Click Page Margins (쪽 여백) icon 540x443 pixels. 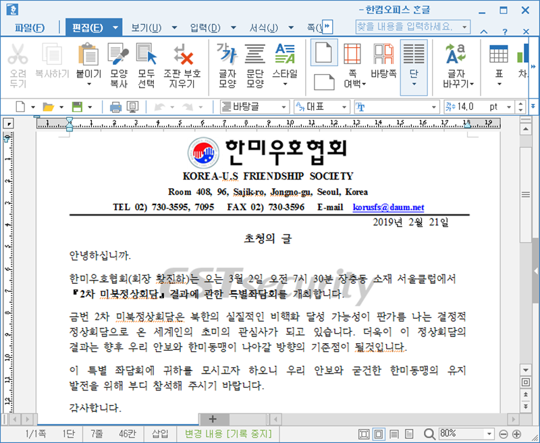(352, 54)
